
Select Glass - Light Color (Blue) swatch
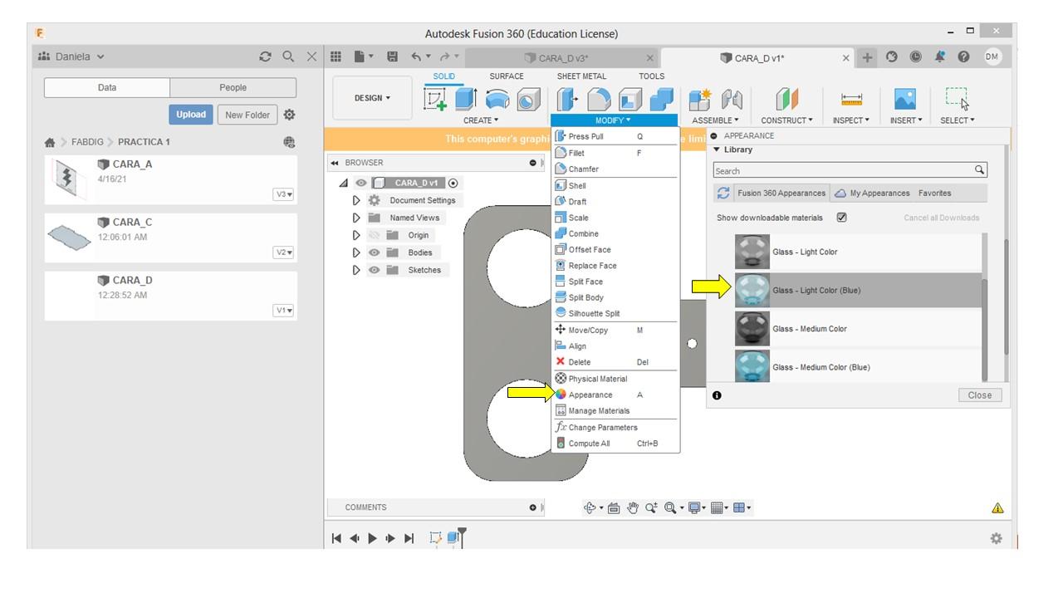[x=752, y=290]
